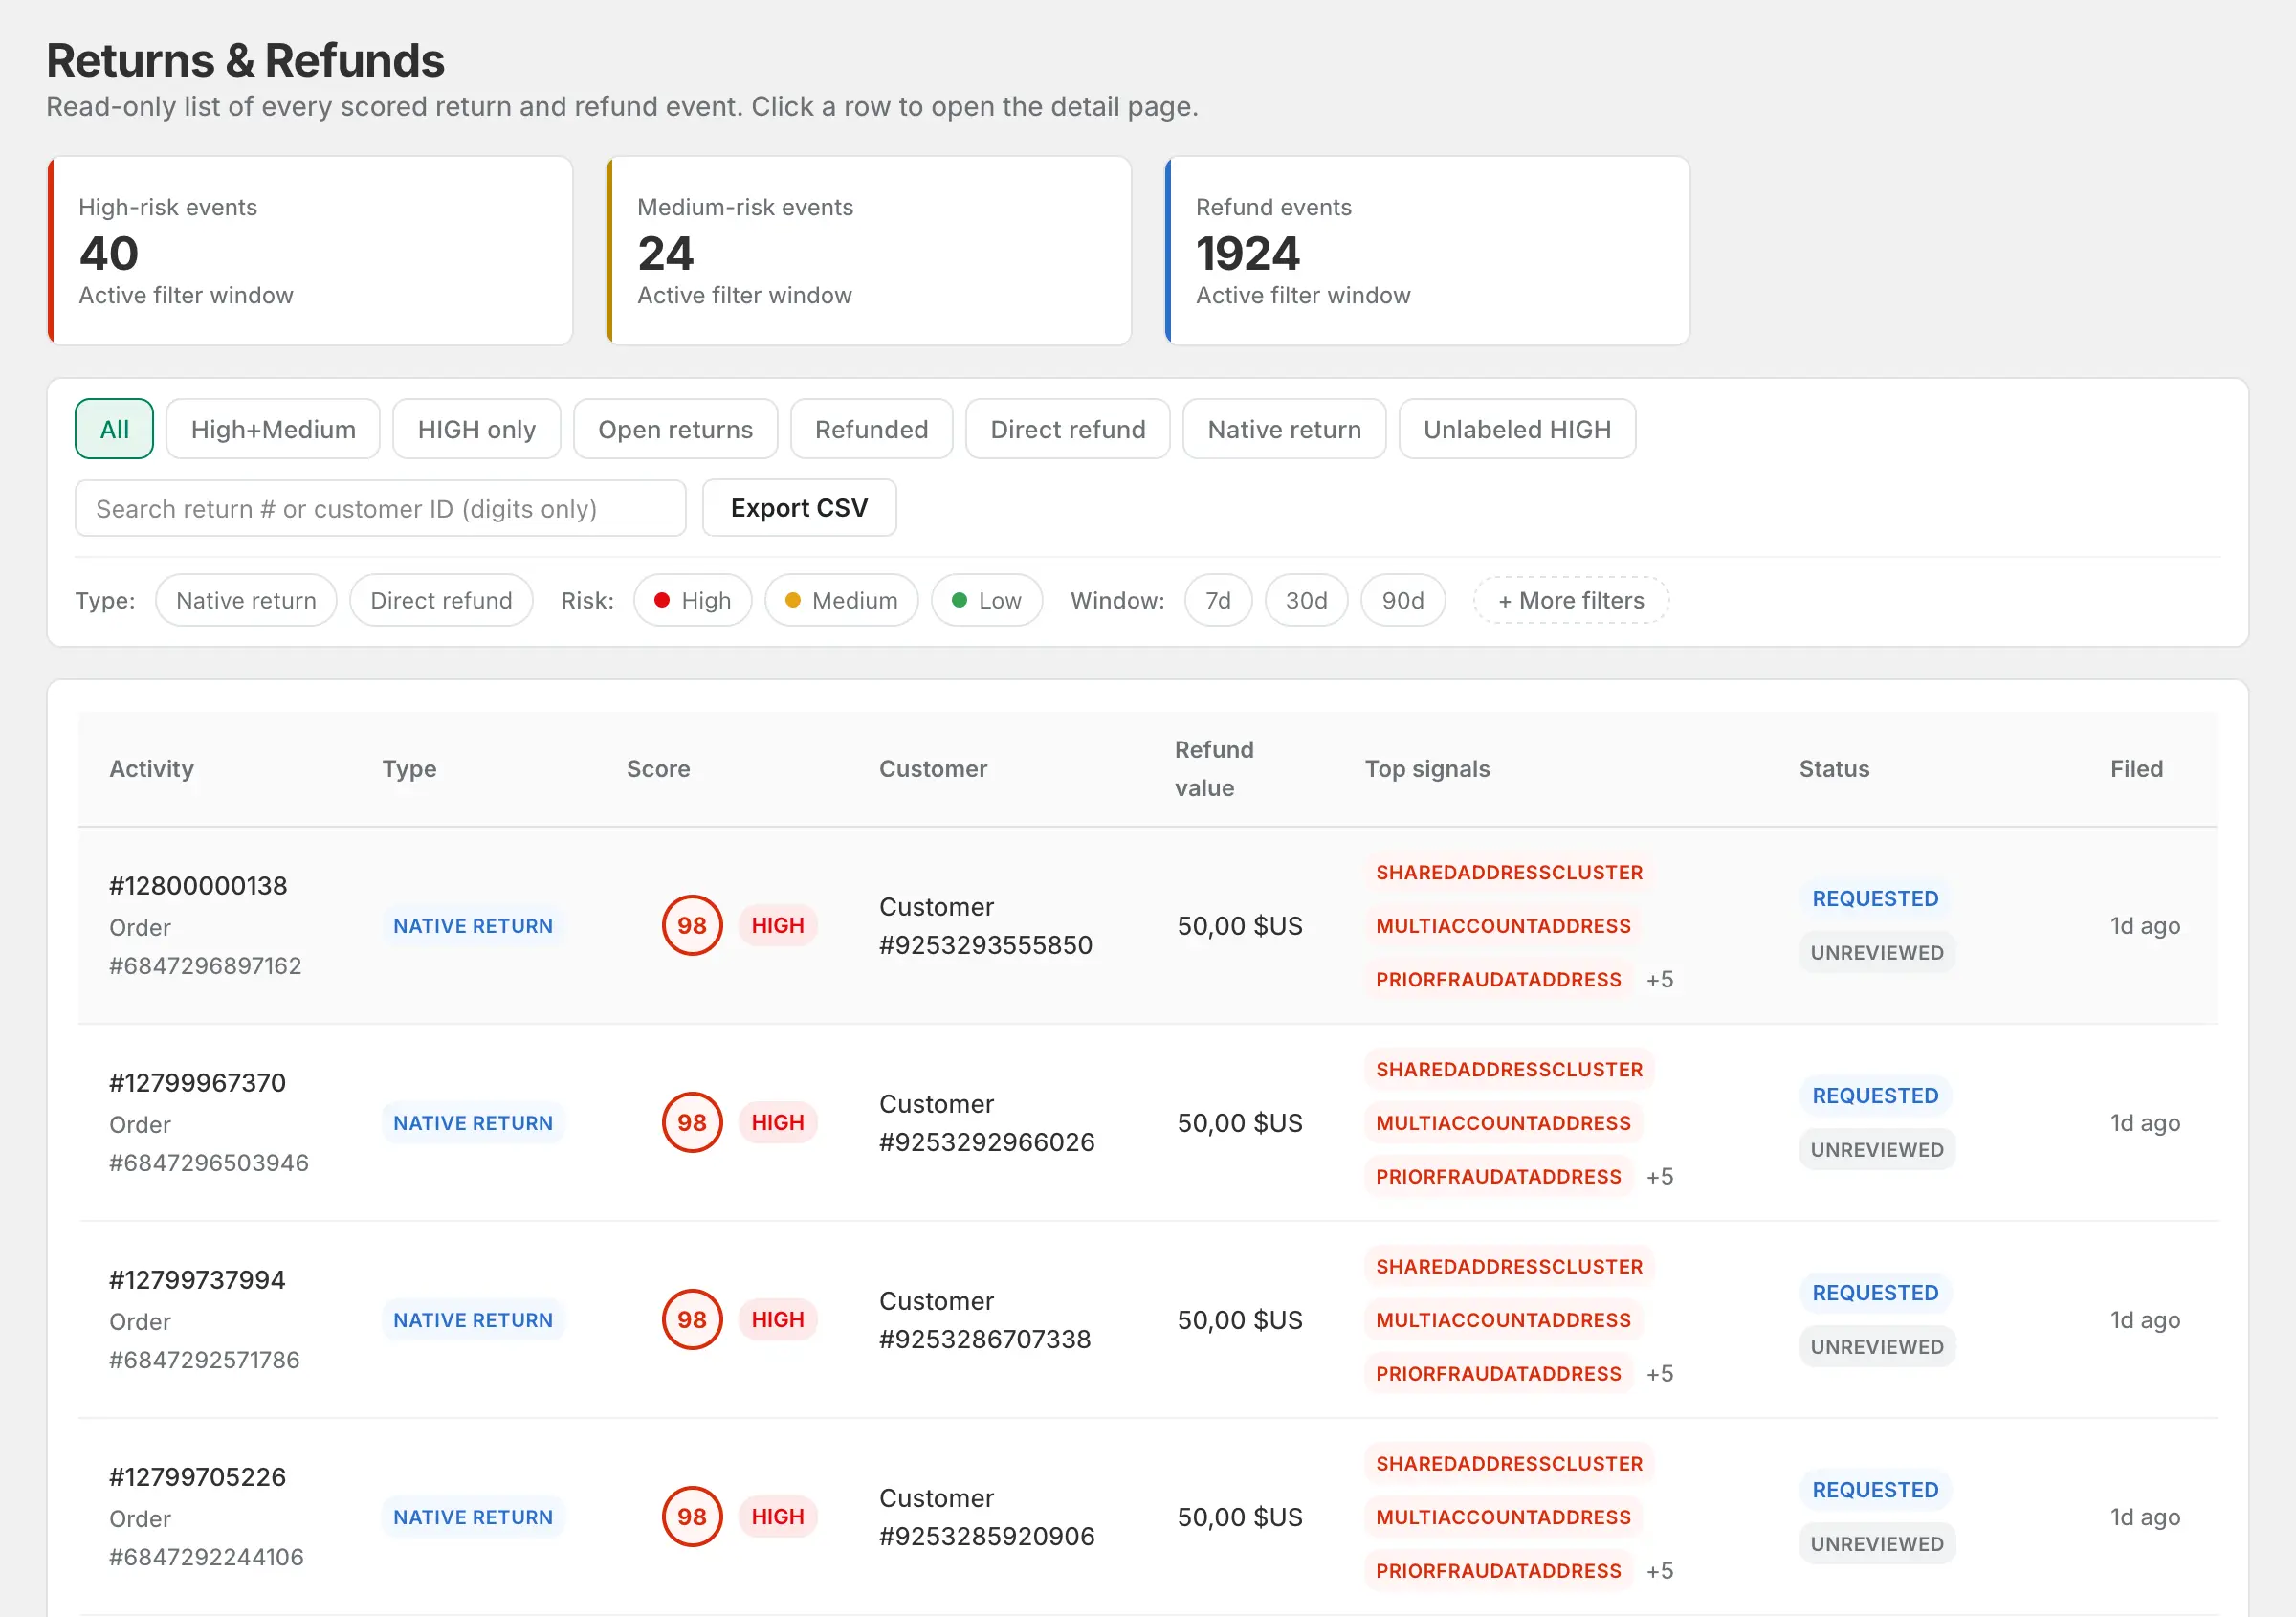The image size is (2296, 1617).
Task: Click the Status column header
Action: tap(1834, 768)
